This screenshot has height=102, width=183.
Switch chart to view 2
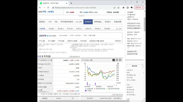[x=117, y=60]
